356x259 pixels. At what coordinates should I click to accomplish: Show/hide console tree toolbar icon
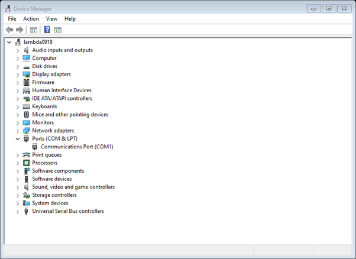[x=33, y=30]
